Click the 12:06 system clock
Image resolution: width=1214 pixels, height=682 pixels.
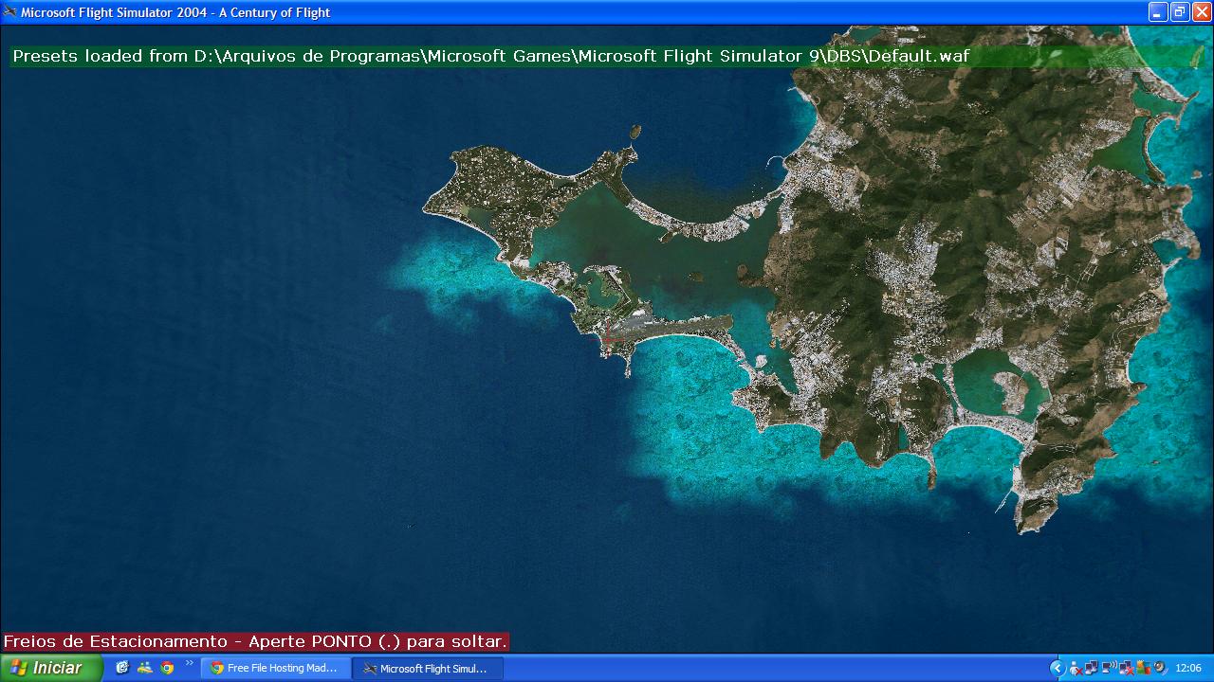click(1188, 668)
